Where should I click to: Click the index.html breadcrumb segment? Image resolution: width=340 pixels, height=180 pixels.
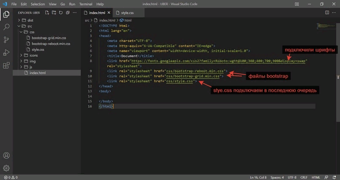107,20
